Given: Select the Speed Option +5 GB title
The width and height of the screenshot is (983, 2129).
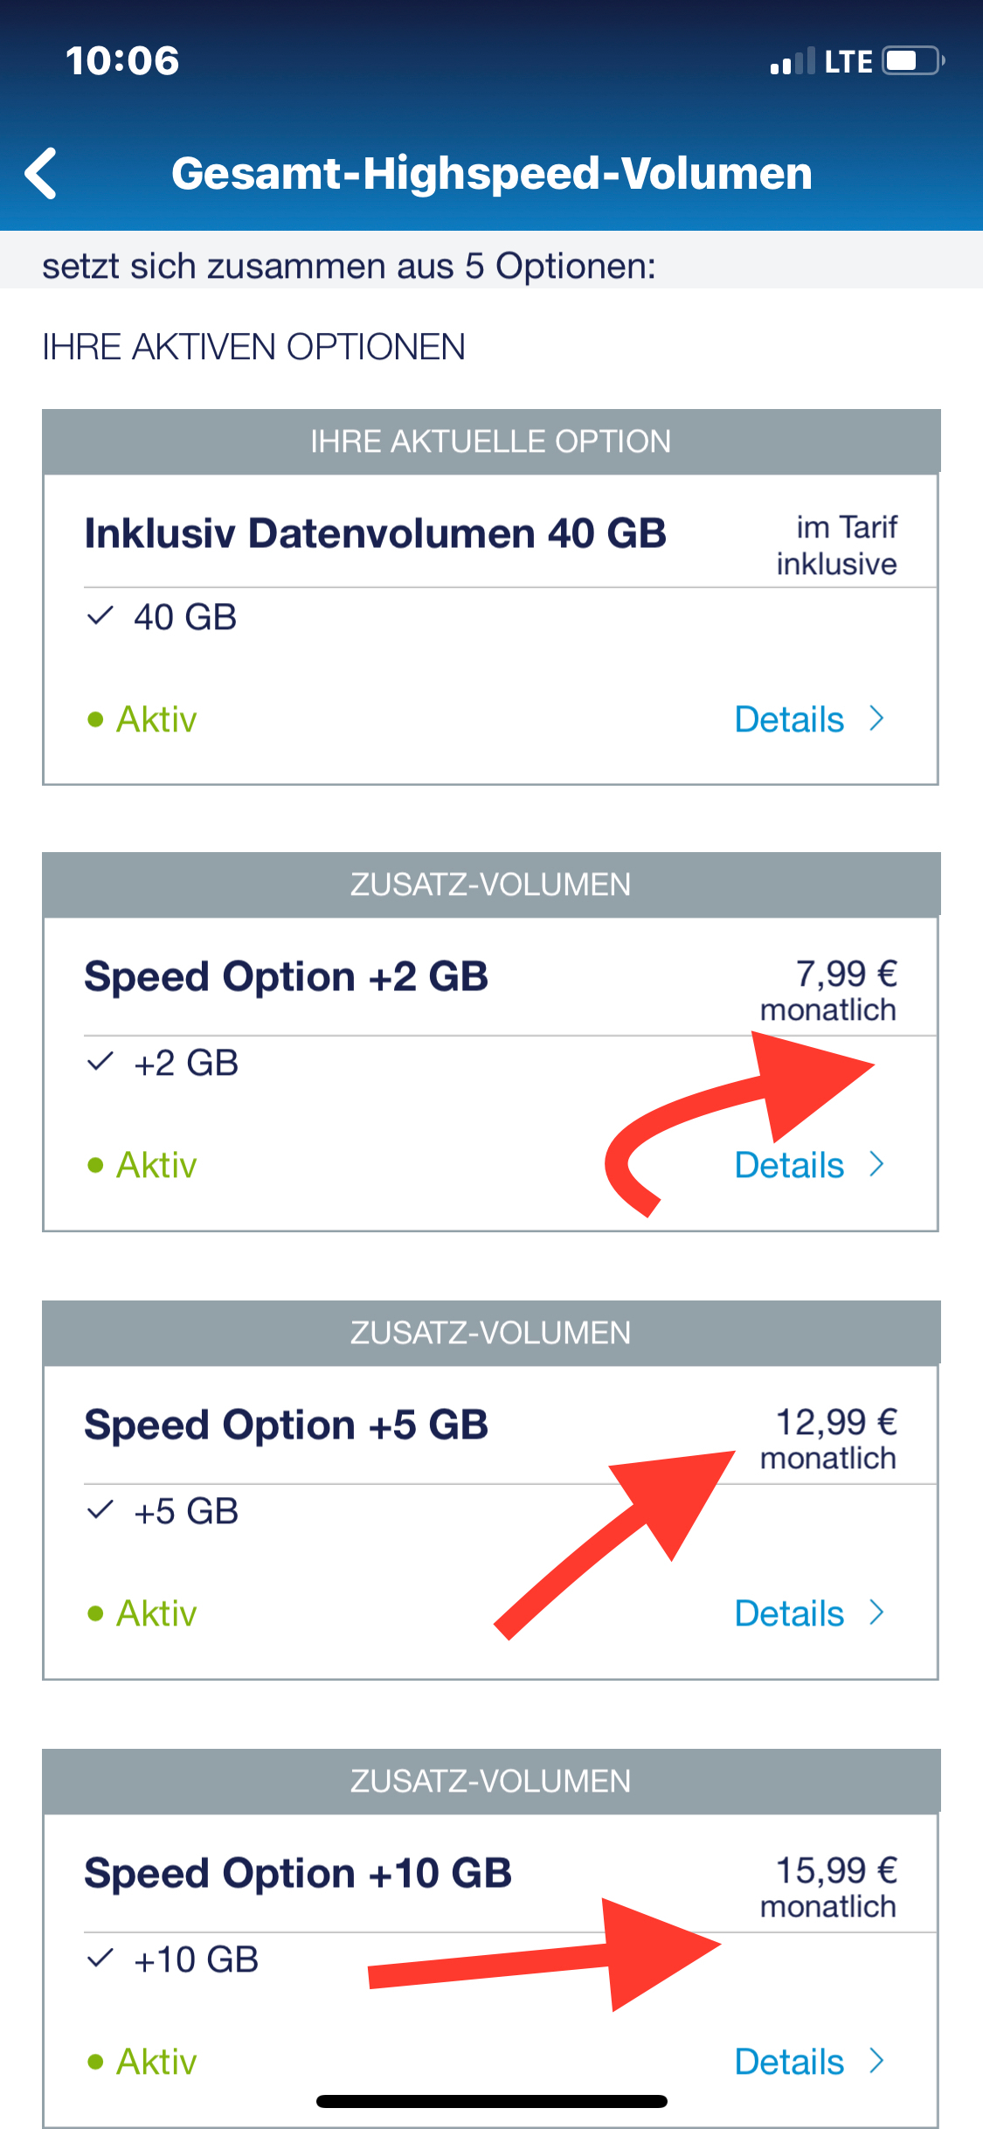Looking at the screenshot, I should click(286, 1425).
